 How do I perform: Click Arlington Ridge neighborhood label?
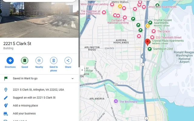pos(92,48)
